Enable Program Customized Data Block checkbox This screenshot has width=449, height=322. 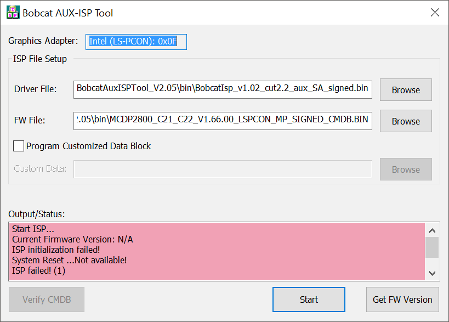[x=19, y=146]
